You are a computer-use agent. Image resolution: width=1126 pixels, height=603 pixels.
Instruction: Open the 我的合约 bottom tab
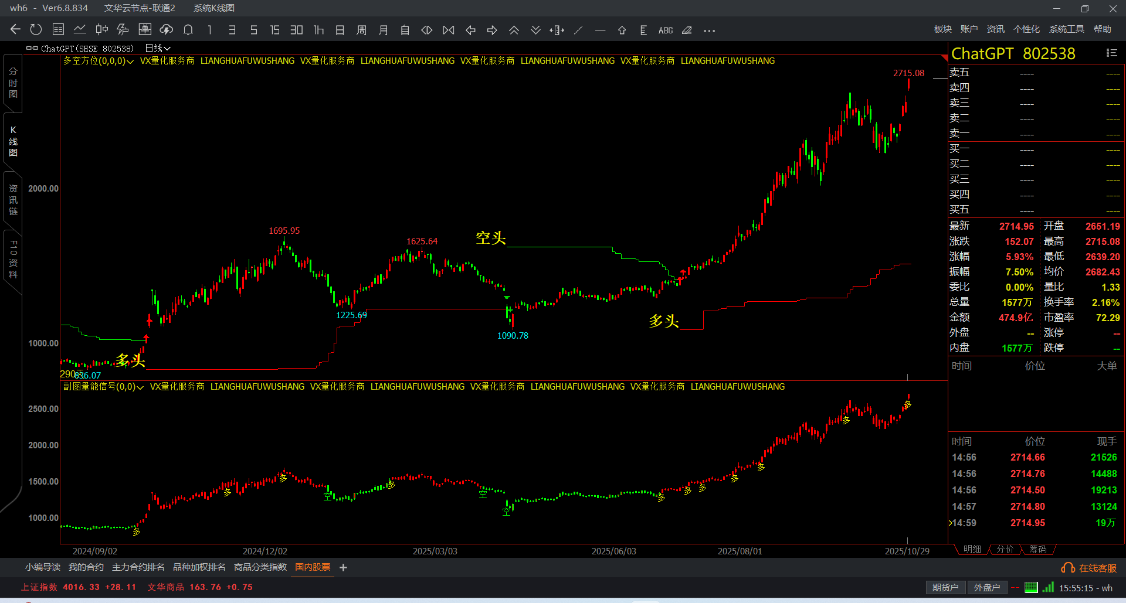pos(86,567)
